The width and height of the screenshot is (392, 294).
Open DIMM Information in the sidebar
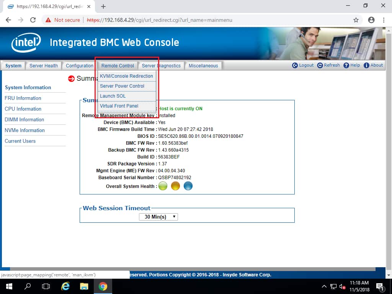coord(24,120)
